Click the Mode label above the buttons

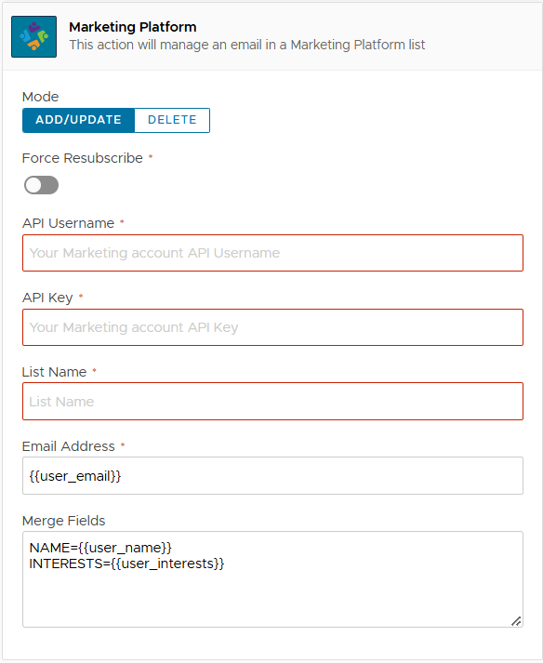coord(40,97)
